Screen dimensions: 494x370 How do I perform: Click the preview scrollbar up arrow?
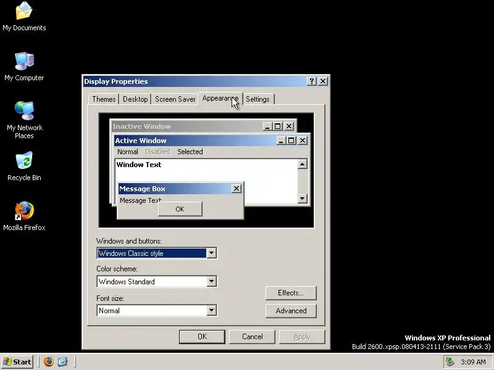(x=303, y=164)
